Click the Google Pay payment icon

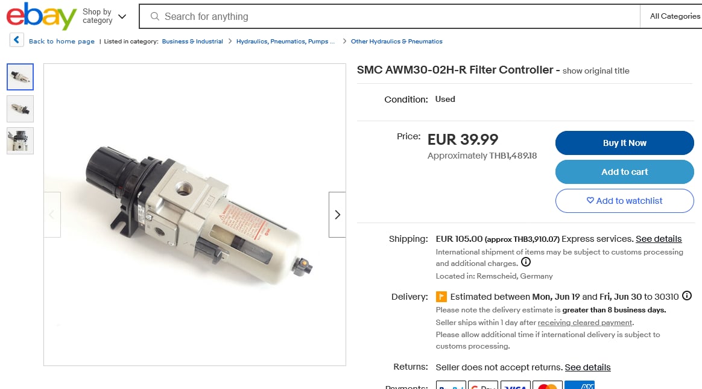483,386
